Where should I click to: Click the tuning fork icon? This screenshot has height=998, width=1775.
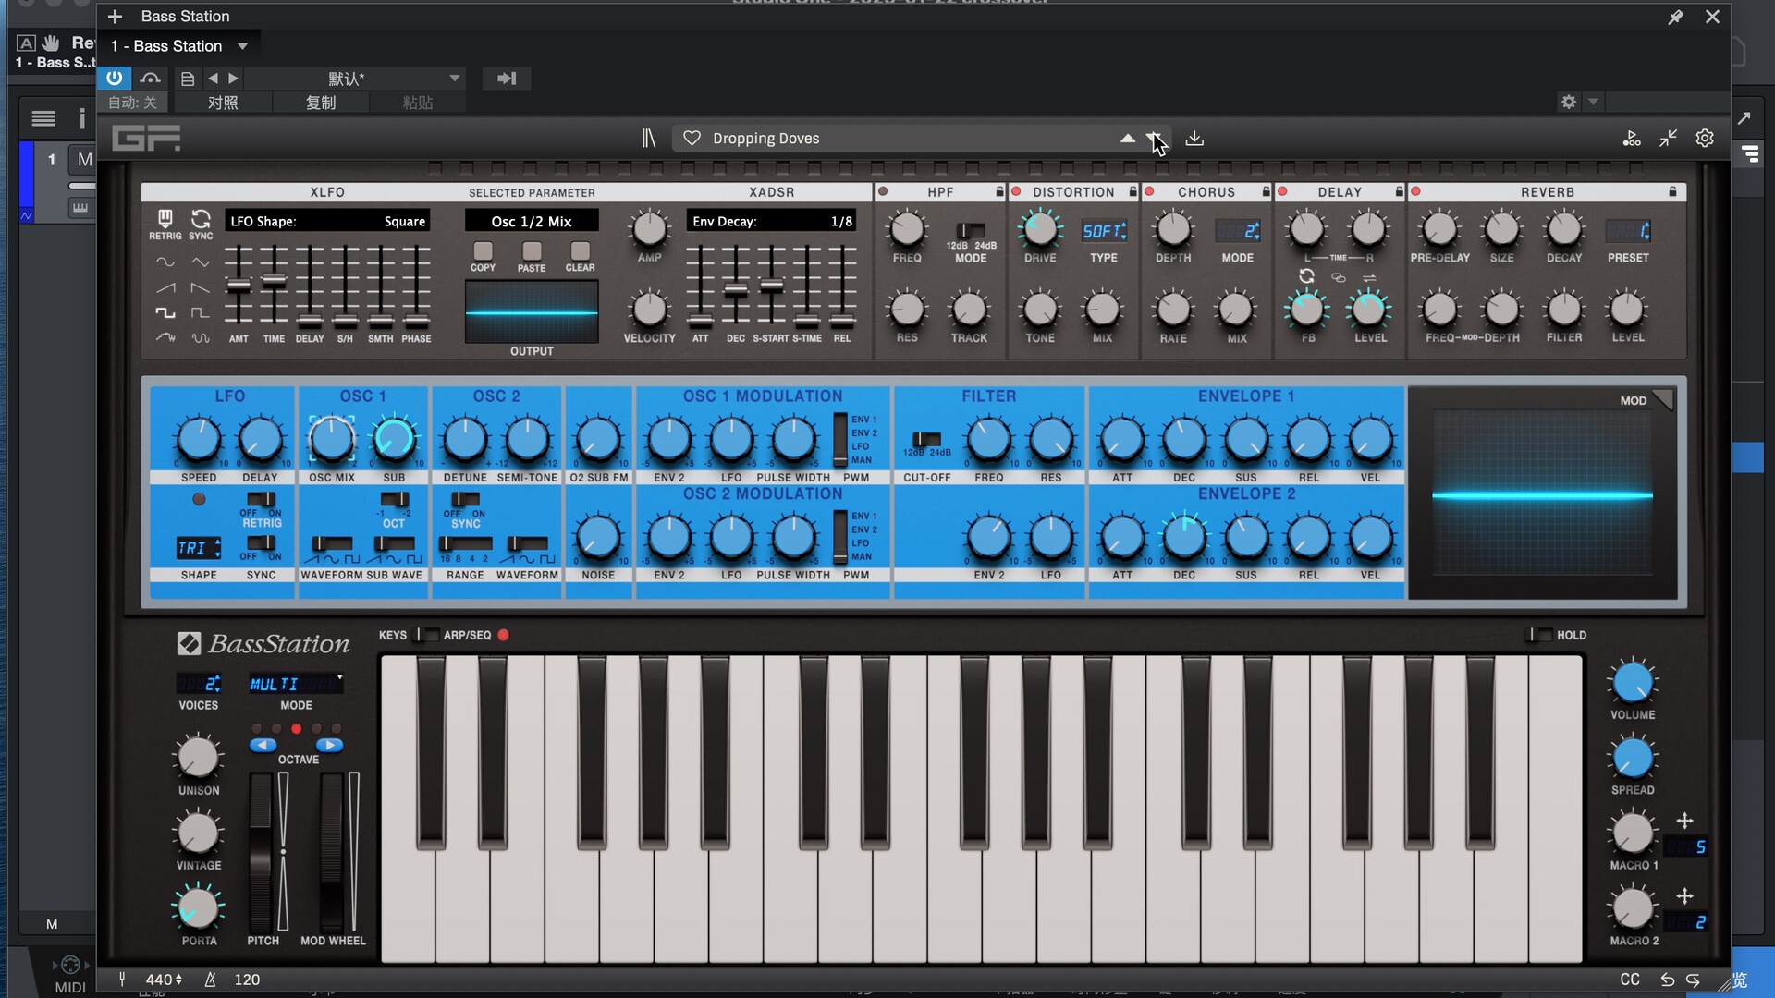tap(122, 980)
